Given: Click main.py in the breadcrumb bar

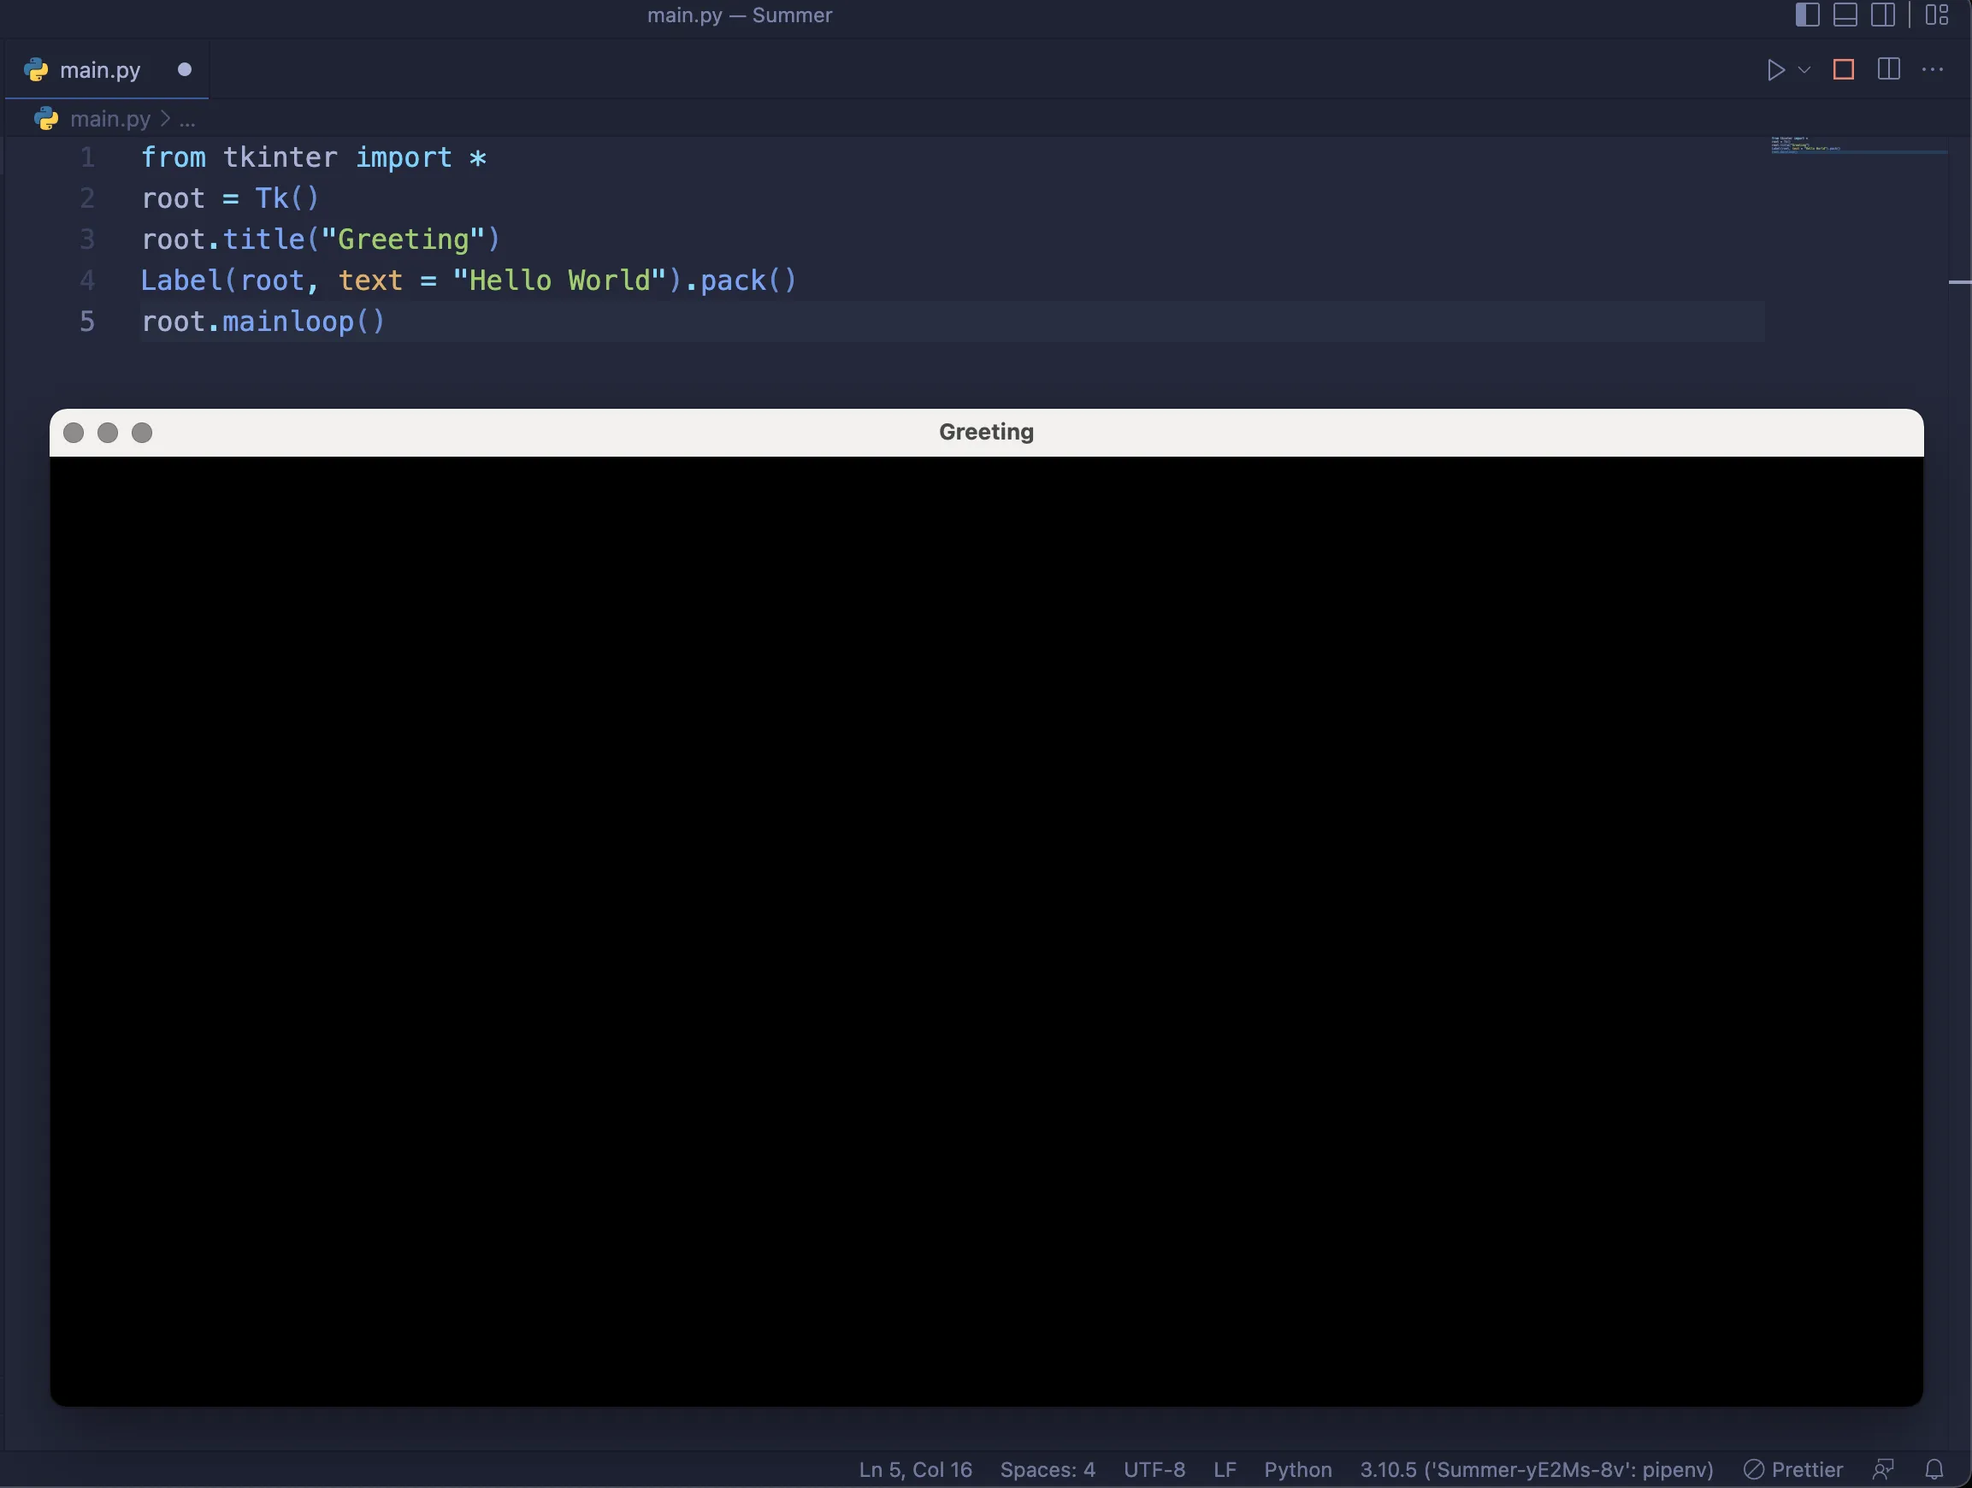Looking at the screenshot, I should [x=109, y=119].
